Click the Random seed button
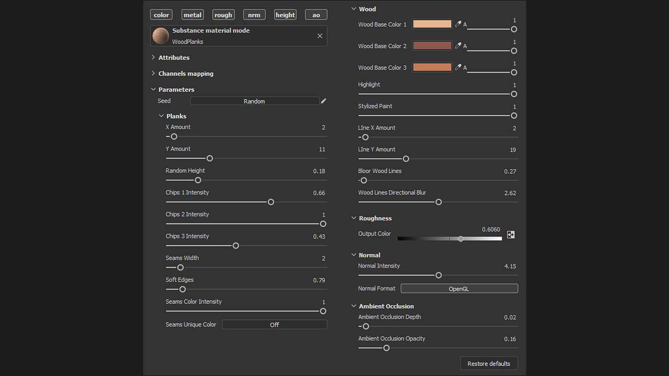Viewport: 669px width, 376px height. click(254, 101)
